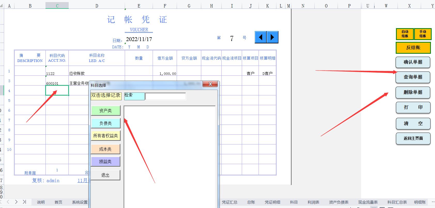Click the date cell 2022/11/17
This screenshot has width=435, height=208.
139,39
